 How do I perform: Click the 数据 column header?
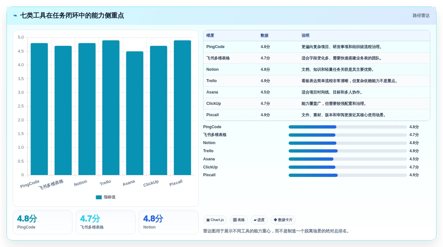click(x=265, y=36)
